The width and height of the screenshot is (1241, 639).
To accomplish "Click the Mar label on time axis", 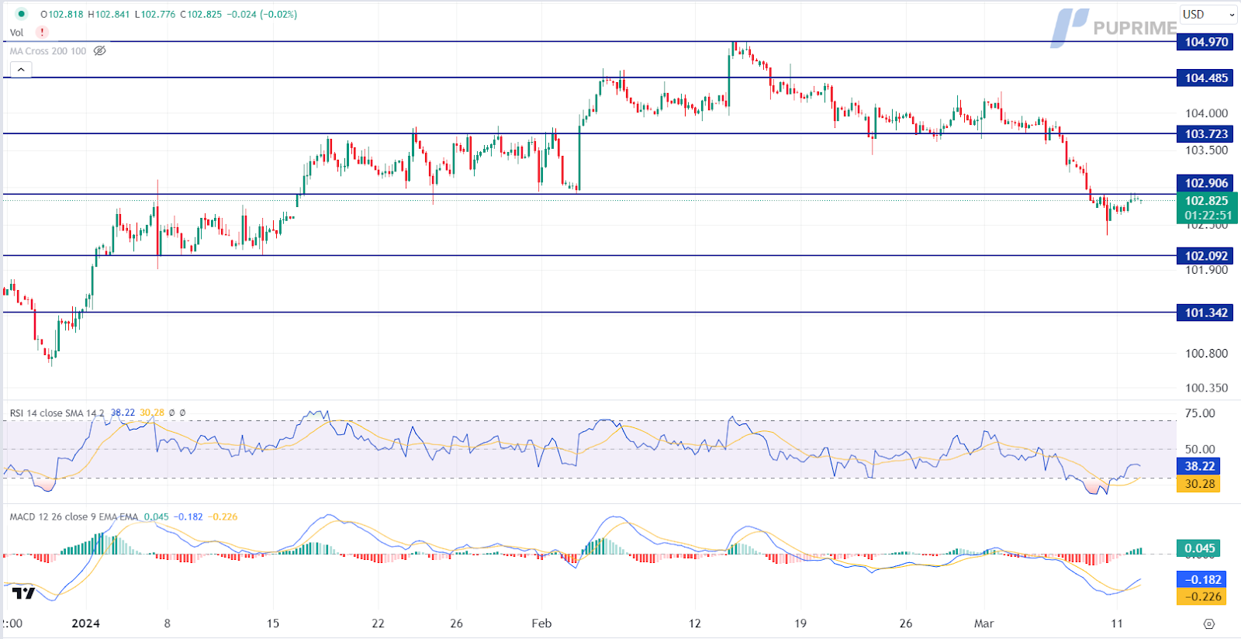I will 983,623.
